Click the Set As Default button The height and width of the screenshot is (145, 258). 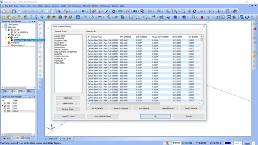click(x=97, y=108)
